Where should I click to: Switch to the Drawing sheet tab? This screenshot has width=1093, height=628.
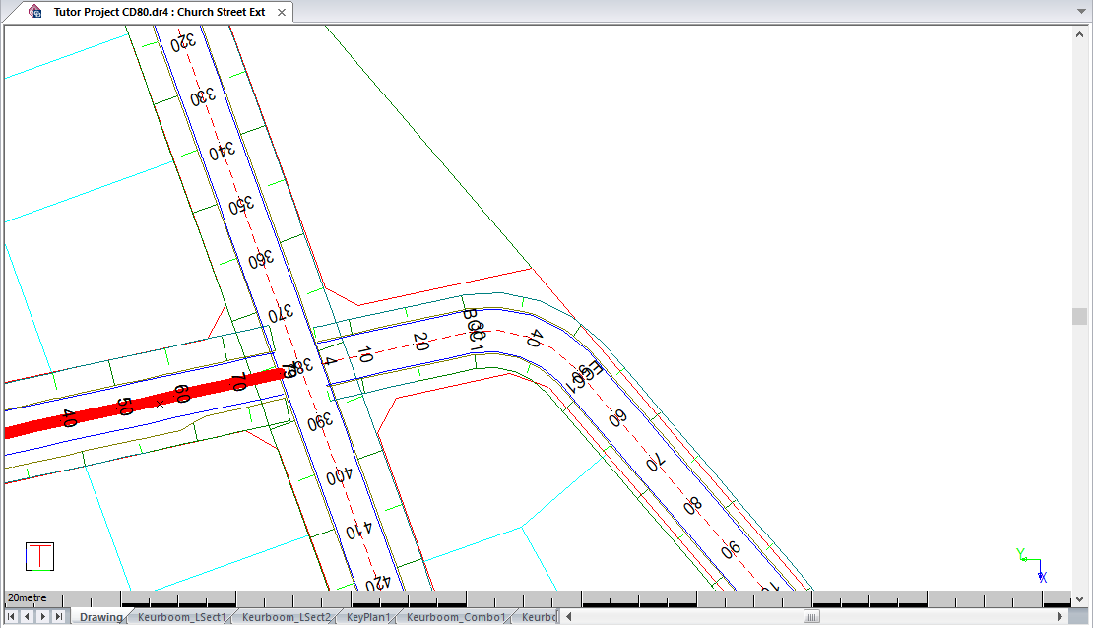click(100, 617)
